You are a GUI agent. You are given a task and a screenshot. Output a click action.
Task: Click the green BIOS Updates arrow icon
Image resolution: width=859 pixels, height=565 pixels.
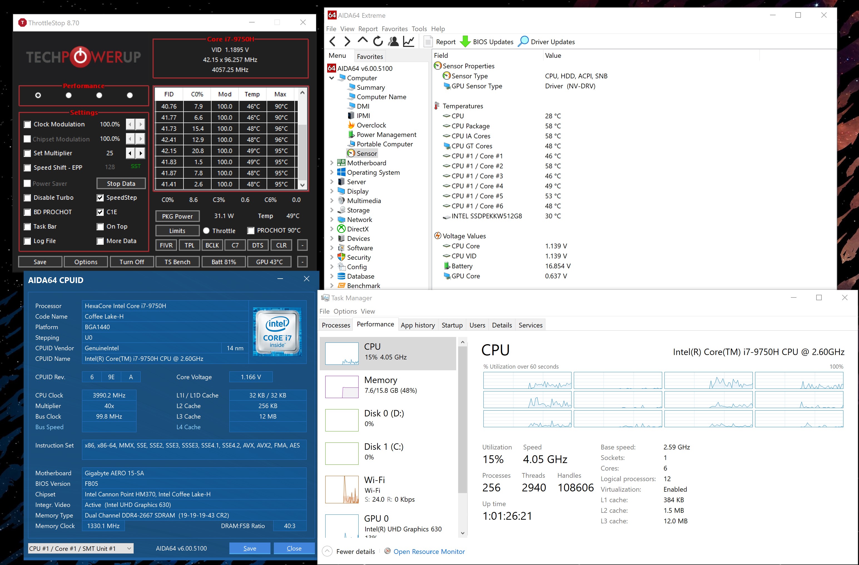click(465, 41)
